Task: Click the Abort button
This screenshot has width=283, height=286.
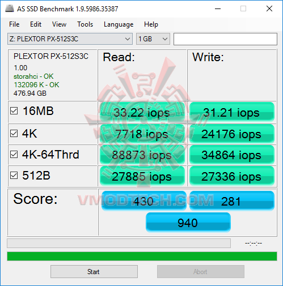Action: [201, 272]
